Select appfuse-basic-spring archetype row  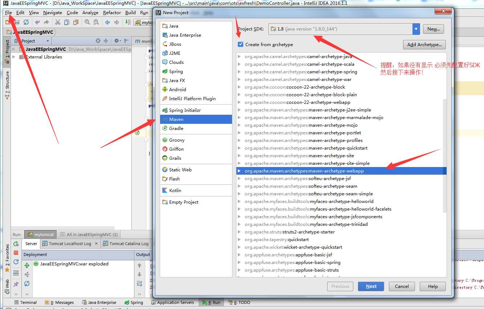341,263
